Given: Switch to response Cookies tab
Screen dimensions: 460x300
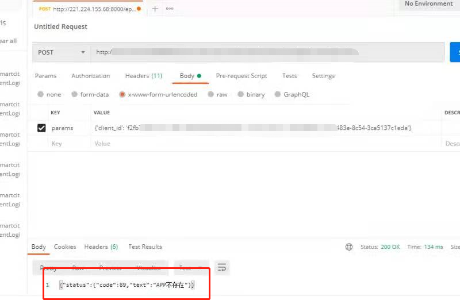Looking at the screenshot, I should [65, 247].
